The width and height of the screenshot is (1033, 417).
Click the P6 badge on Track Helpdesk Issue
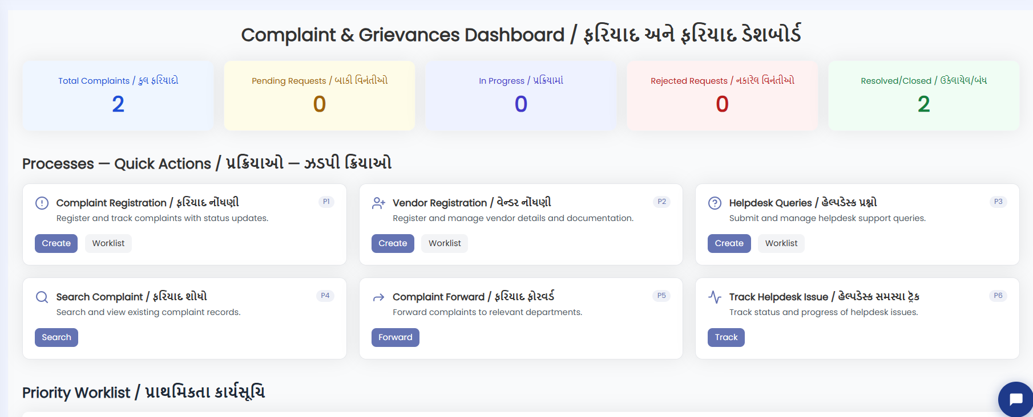[998, 296]
